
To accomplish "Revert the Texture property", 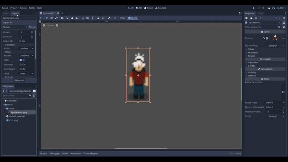I will [264, 38].
